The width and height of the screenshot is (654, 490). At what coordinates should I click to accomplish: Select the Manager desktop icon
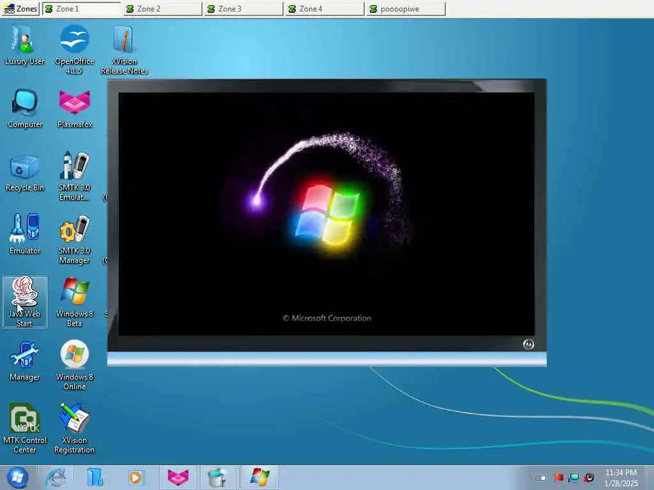click(25, 361)
